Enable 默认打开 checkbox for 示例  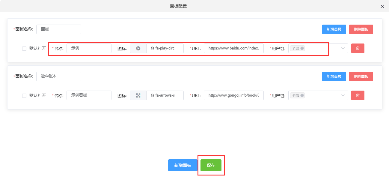[24, 49]
